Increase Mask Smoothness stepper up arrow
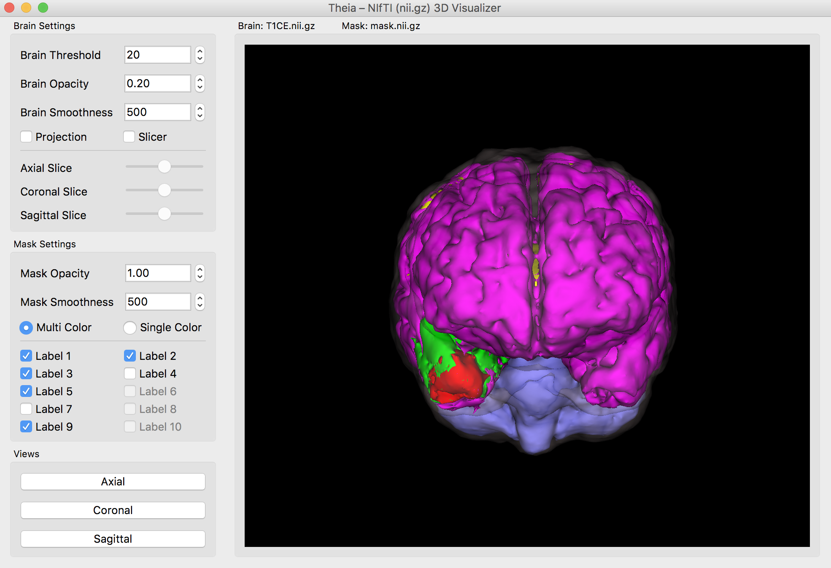Screen dimensions: 831x568 pyautogui.click(x=200, y=298)
